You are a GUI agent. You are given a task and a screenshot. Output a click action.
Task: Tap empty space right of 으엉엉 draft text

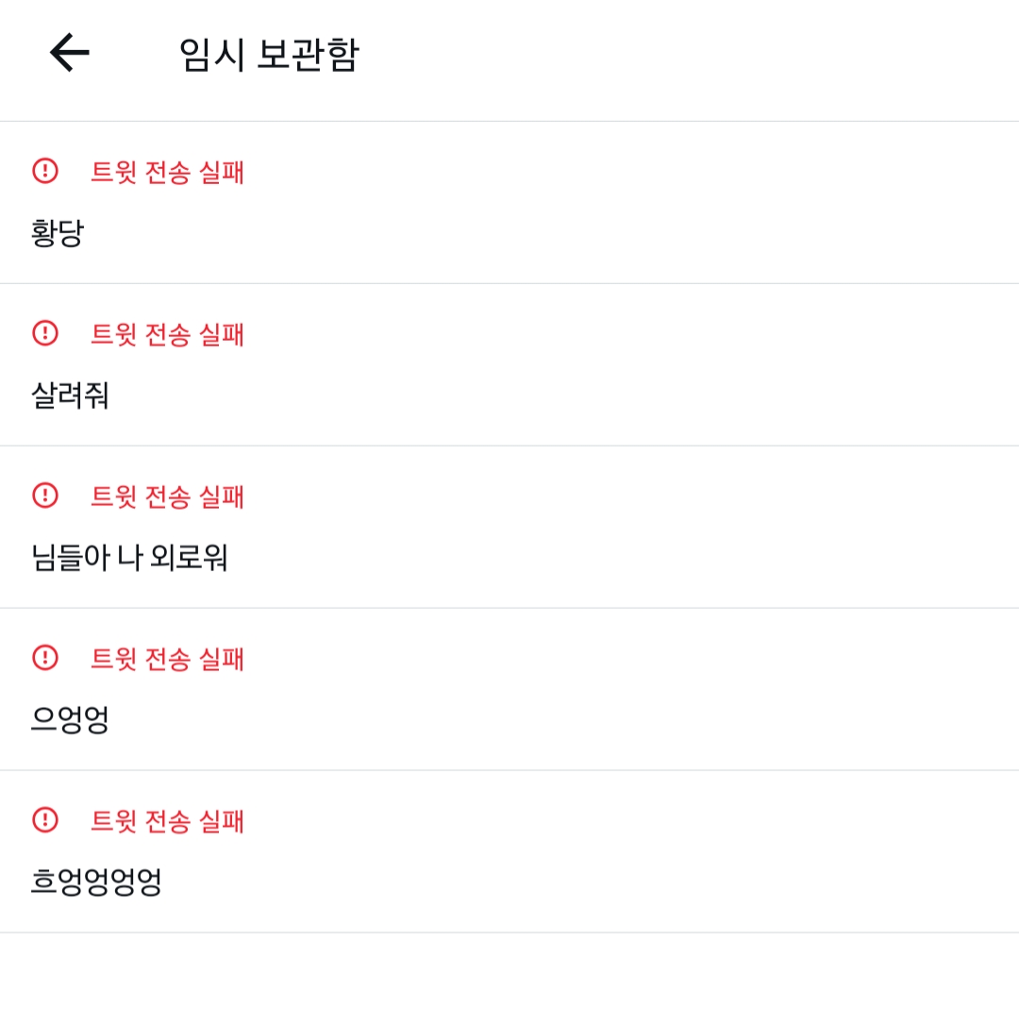click(566, 719)
